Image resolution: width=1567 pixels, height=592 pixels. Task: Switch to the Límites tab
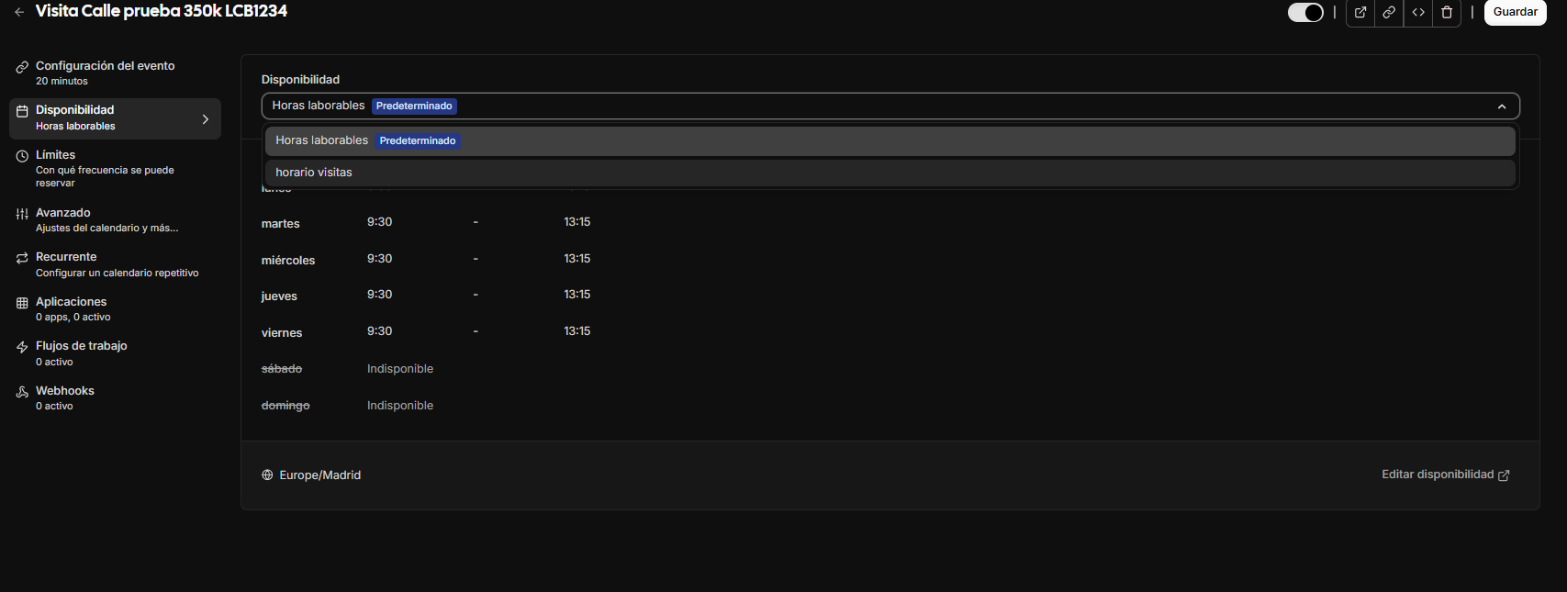point(56,155)
